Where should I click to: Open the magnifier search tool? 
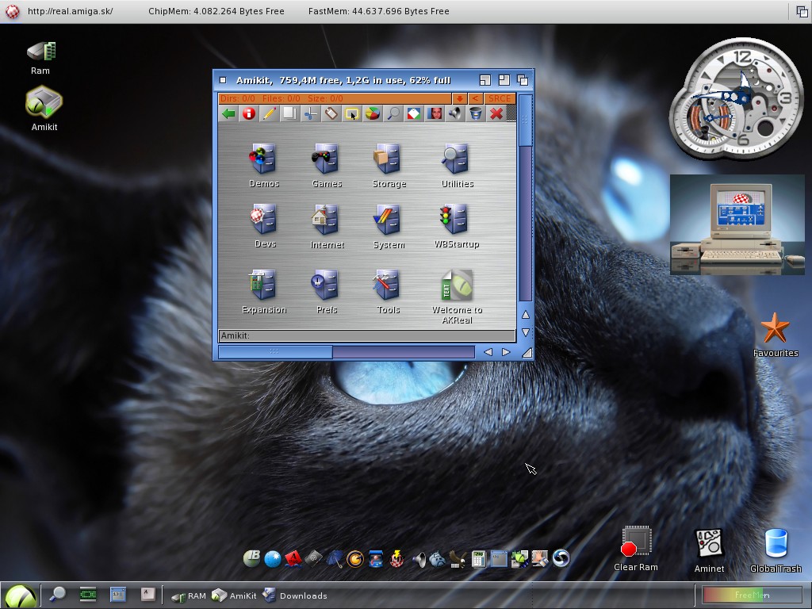click(393, 114)
